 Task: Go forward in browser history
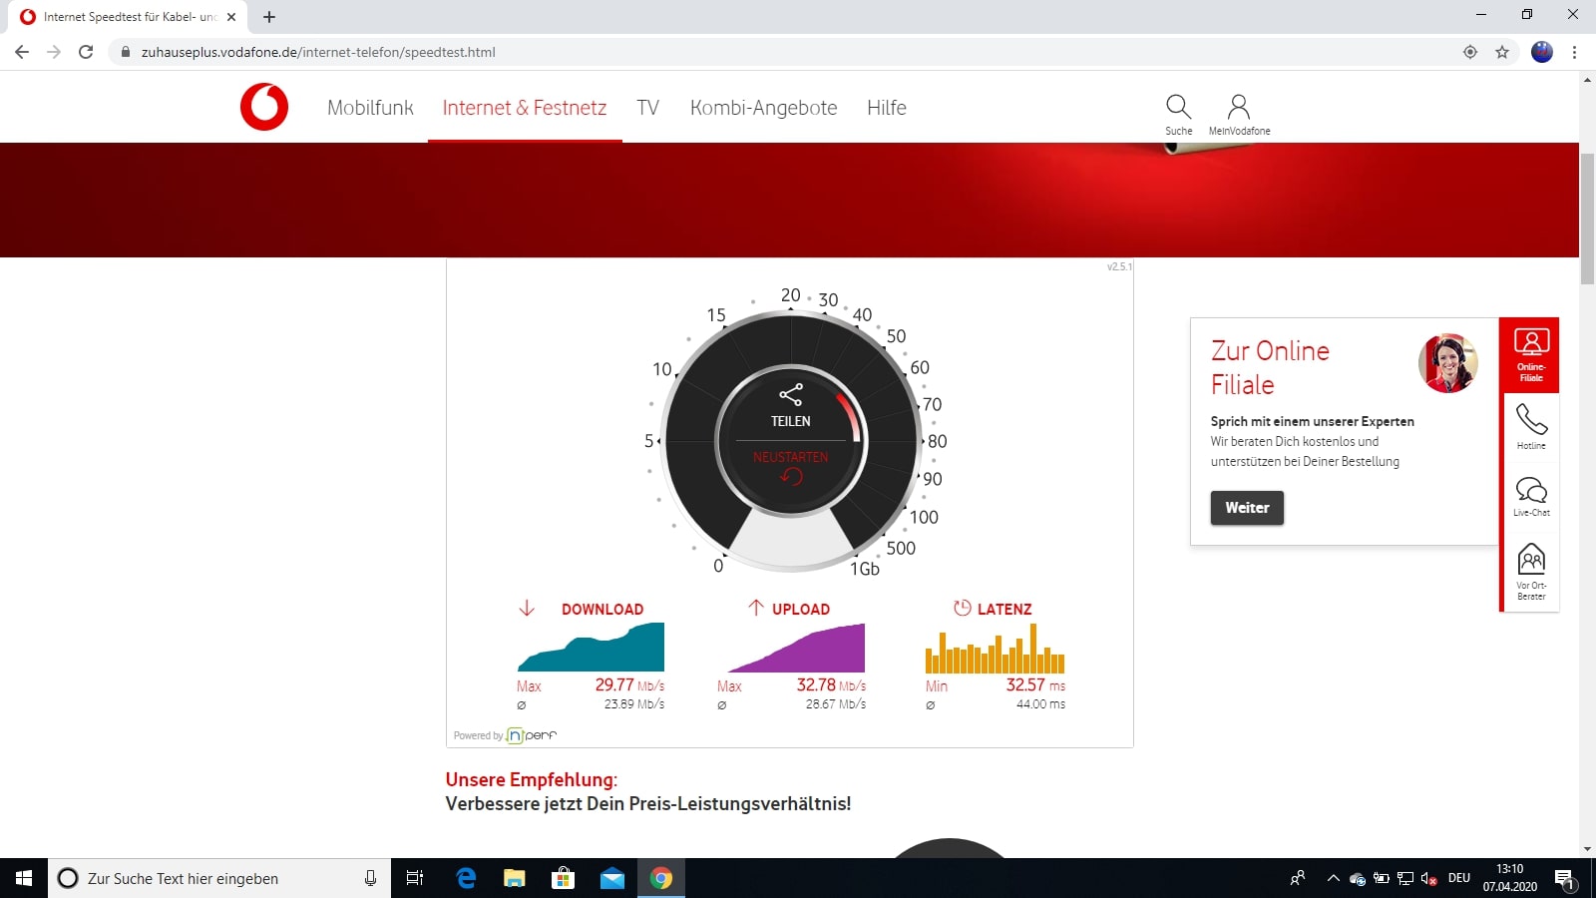point(54,52)
